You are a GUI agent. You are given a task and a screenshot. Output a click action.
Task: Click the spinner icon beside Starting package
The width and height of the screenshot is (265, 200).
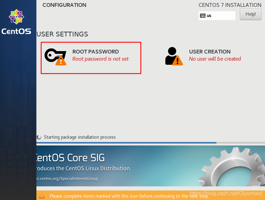39,137
